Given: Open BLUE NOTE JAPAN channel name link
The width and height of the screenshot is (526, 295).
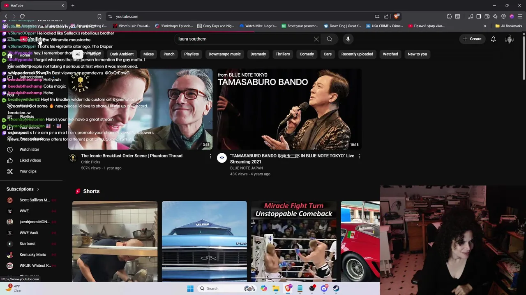Looking at the screenshot, I should 247,168.
